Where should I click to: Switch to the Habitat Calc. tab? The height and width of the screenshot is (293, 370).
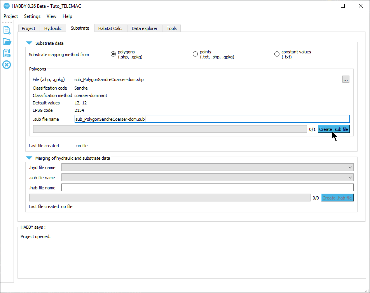110,28
